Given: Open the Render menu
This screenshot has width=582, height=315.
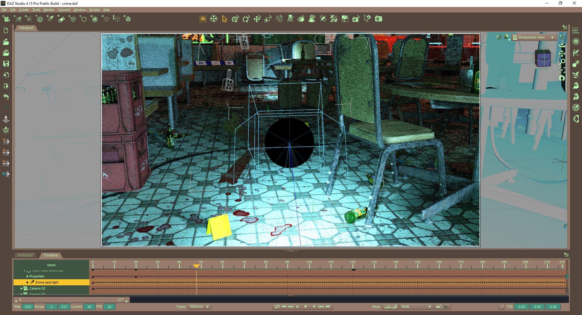Looking at the screenshot, I should click(x=49, y=10).
